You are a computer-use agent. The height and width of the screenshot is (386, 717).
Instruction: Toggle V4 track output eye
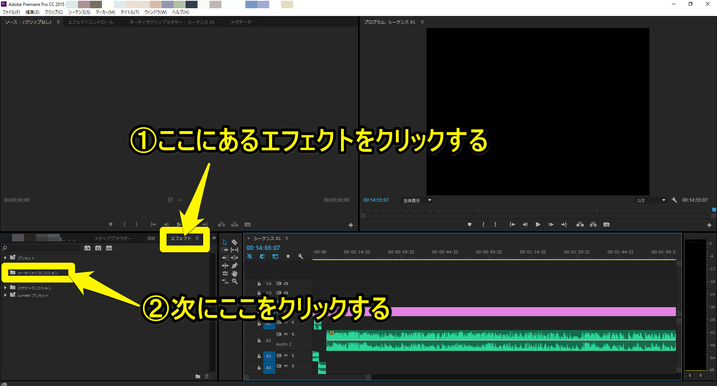pos(286,284)
